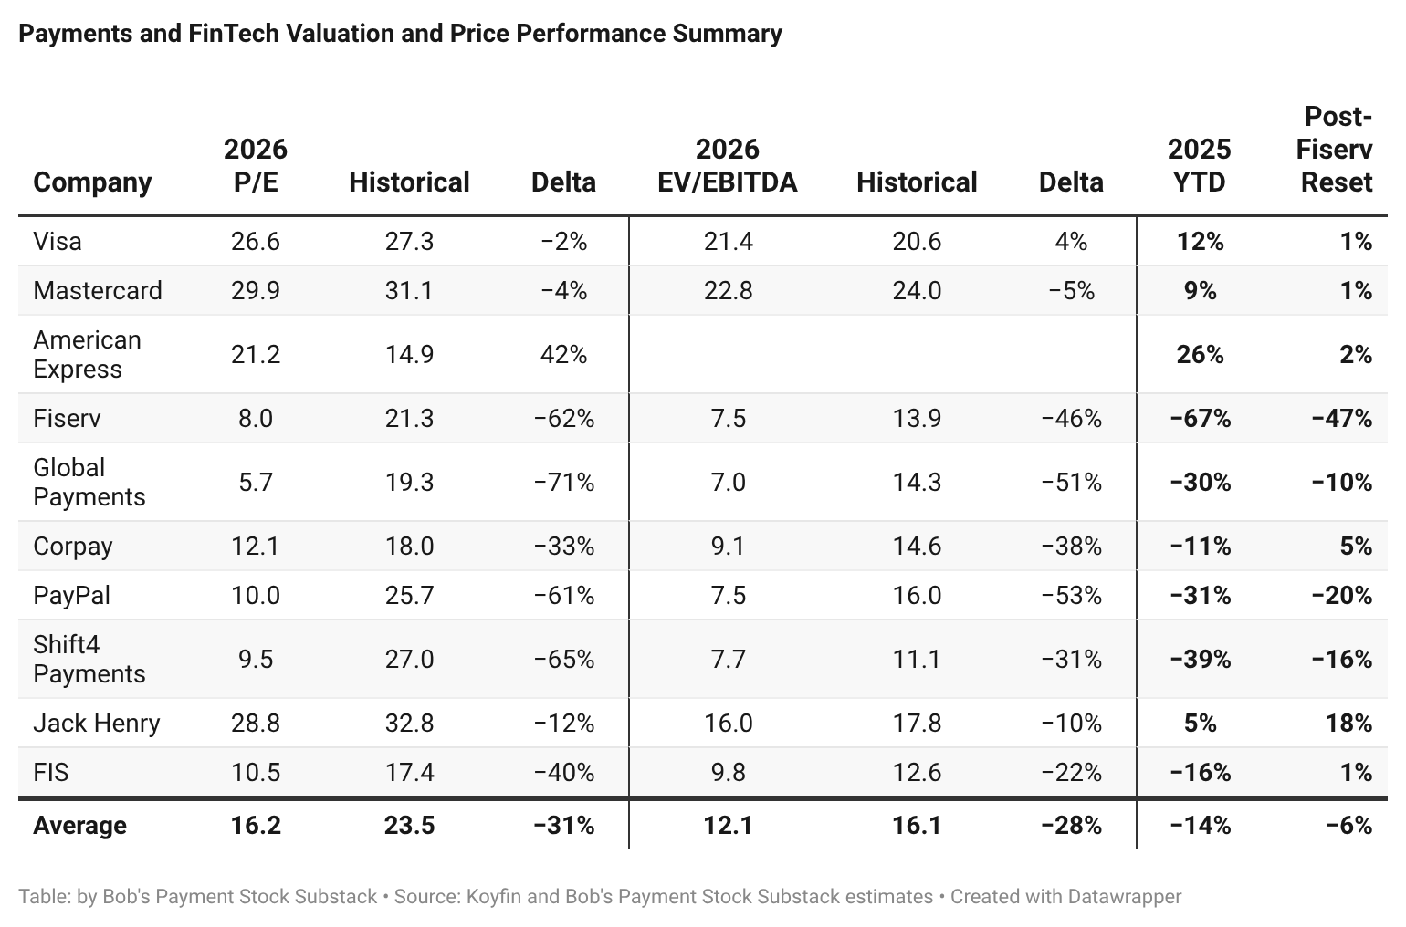
Task: Select American Express 42% delta cell
Action: (x=563, y=354)
